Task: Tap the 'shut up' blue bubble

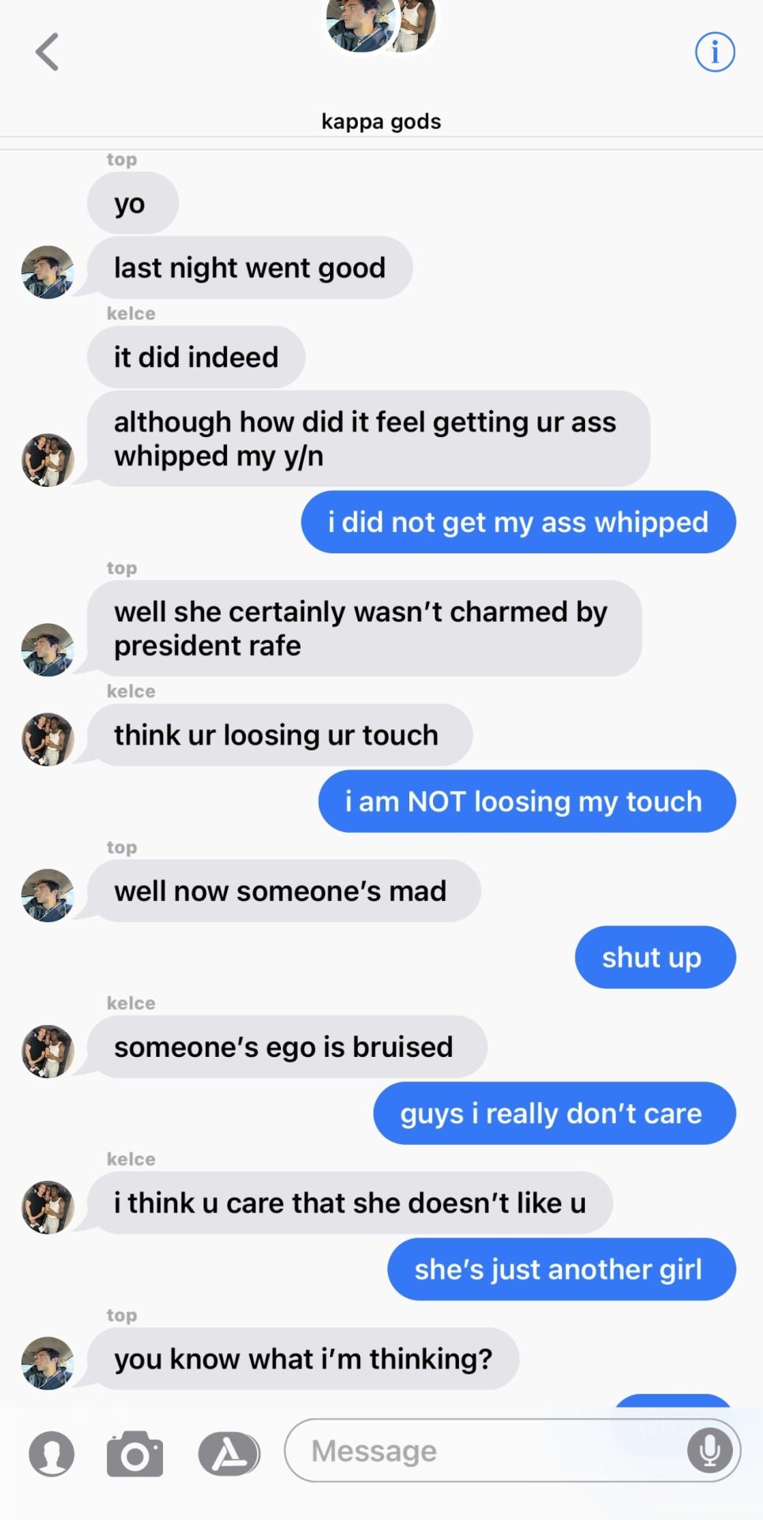Action: tap(655, 957)
